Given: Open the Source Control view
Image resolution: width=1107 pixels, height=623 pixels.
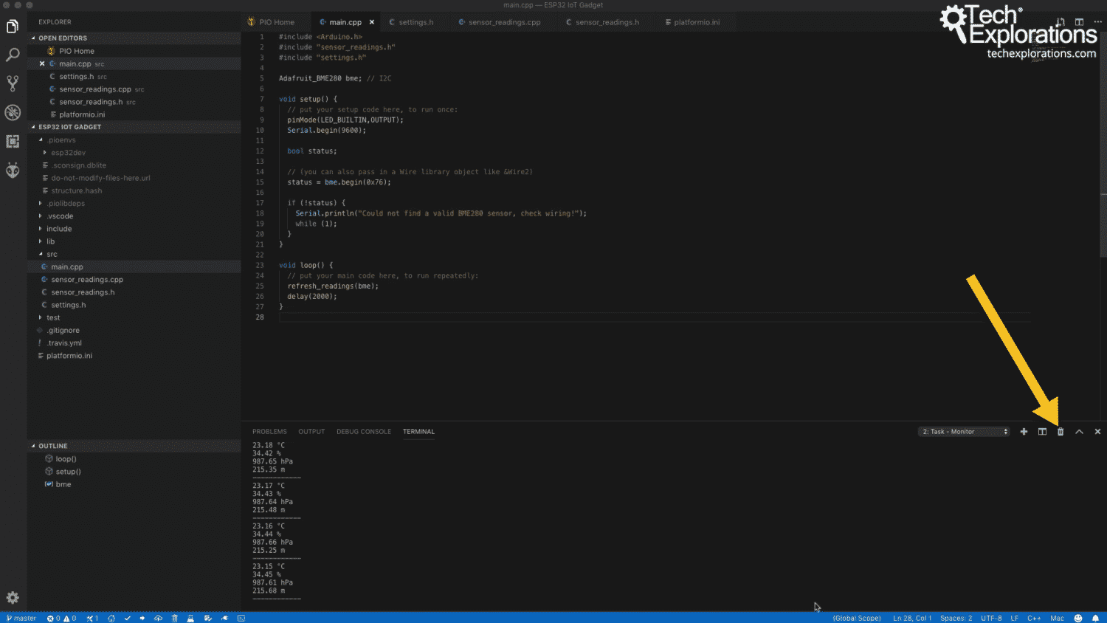Looking at the screenshot, I should tap(13, 83).
